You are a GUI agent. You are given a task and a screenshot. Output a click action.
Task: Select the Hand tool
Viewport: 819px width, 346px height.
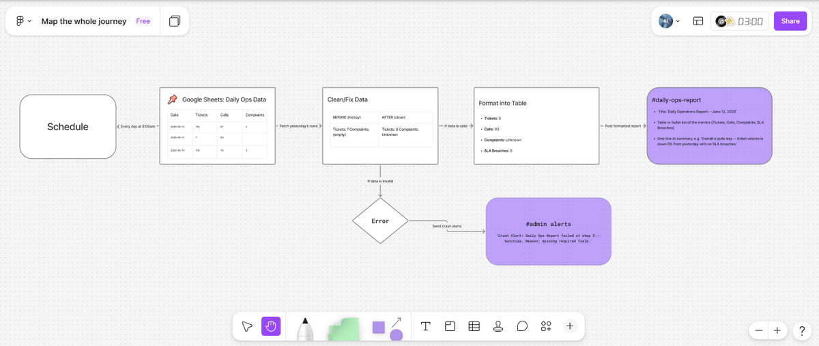(x=270, y=327)
